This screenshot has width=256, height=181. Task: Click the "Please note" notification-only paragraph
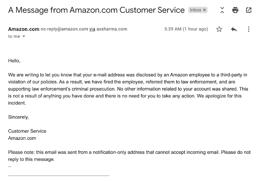[128, 156]
